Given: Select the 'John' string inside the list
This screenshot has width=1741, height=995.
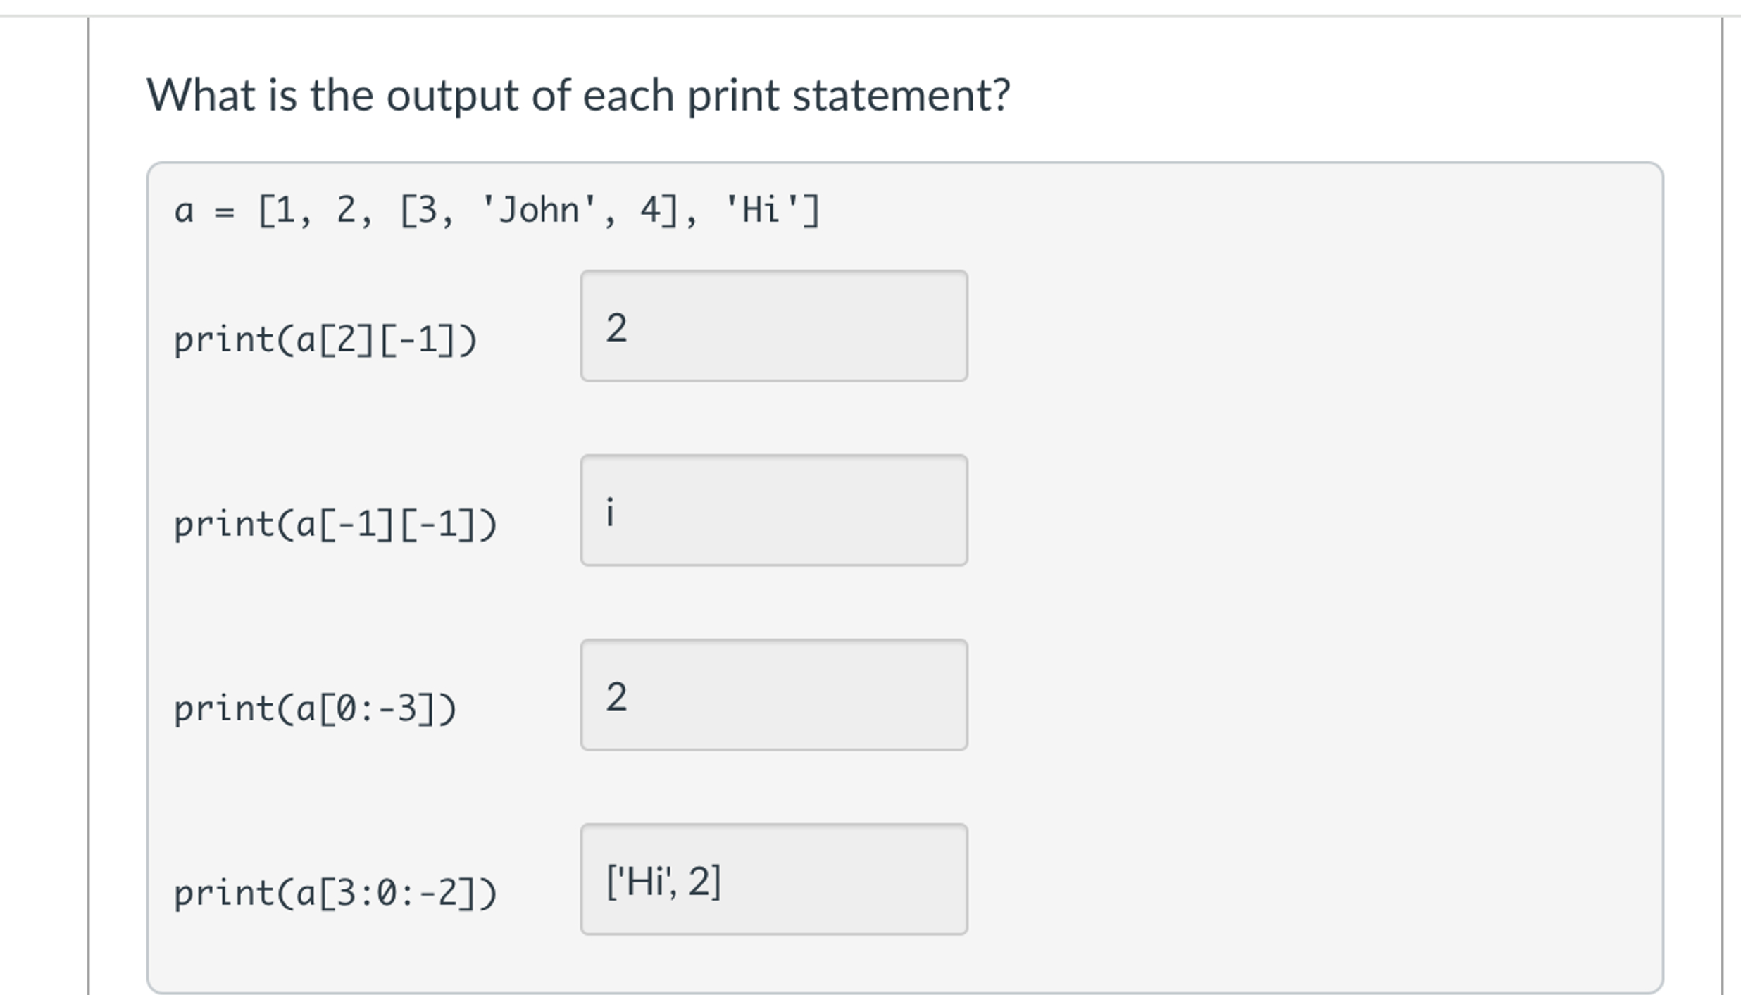Looking at the screenshot, I should [539, 210].
